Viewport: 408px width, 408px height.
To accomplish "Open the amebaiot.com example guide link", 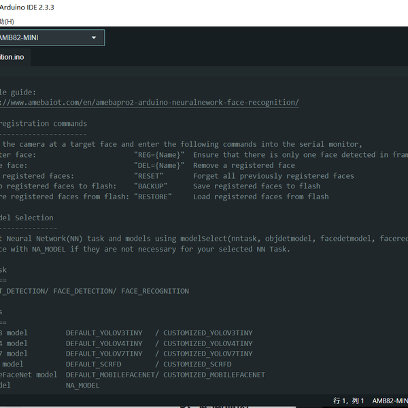I will 150,103.
